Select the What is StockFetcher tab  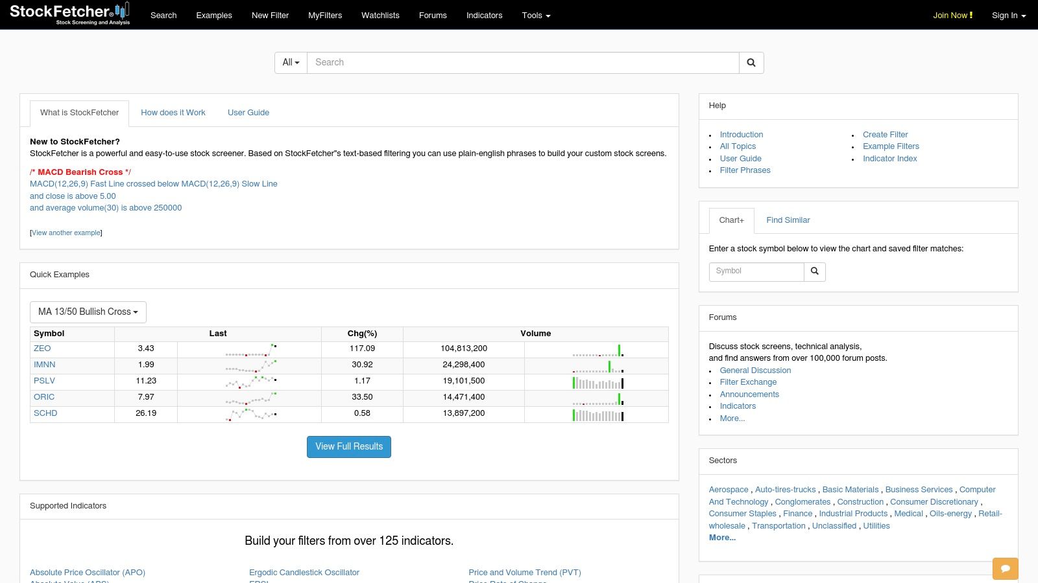(79, 113)
